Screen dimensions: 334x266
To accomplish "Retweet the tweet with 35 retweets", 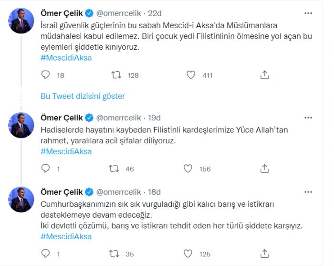I will (x=116, y=254).
